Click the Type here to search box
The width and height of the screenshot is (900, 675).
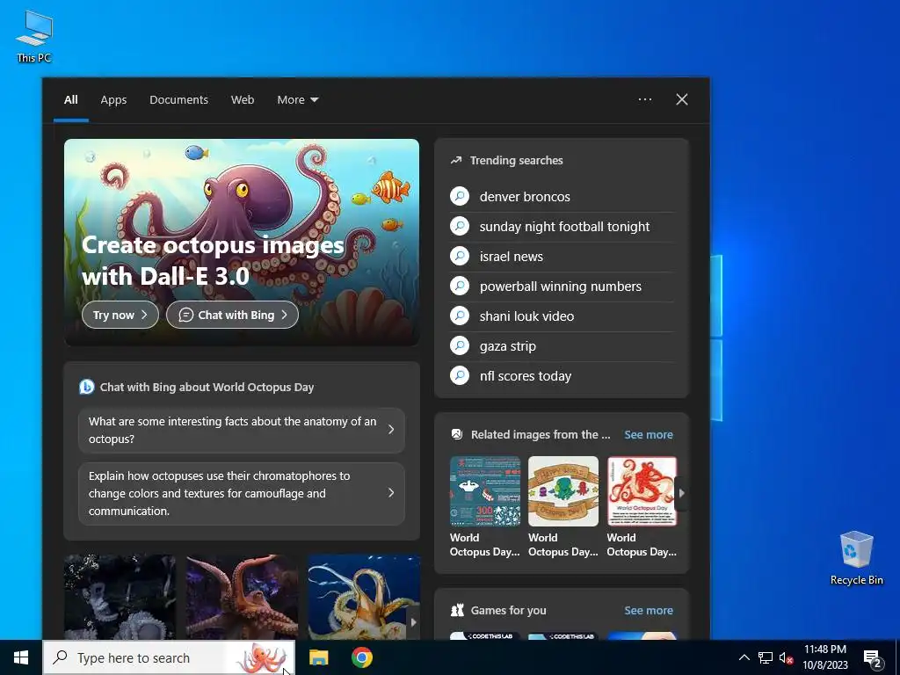[169, 657]
